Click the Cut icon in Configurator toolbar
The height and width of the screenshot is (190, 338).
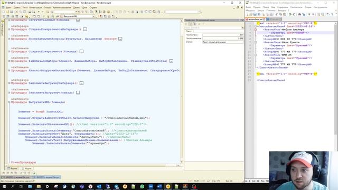click(16, 12)
